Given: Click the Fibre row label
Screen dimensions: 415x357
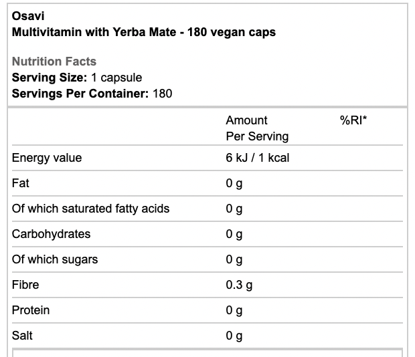Looking at the screenshot, I should [25, 285].
